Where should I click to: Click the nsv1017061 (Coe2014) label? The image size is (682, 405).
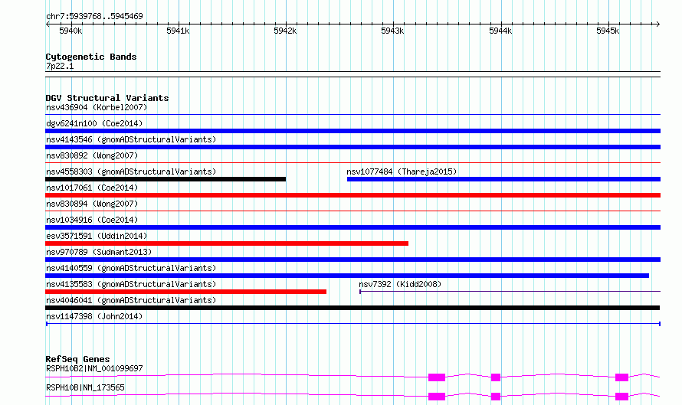(92, 188)
